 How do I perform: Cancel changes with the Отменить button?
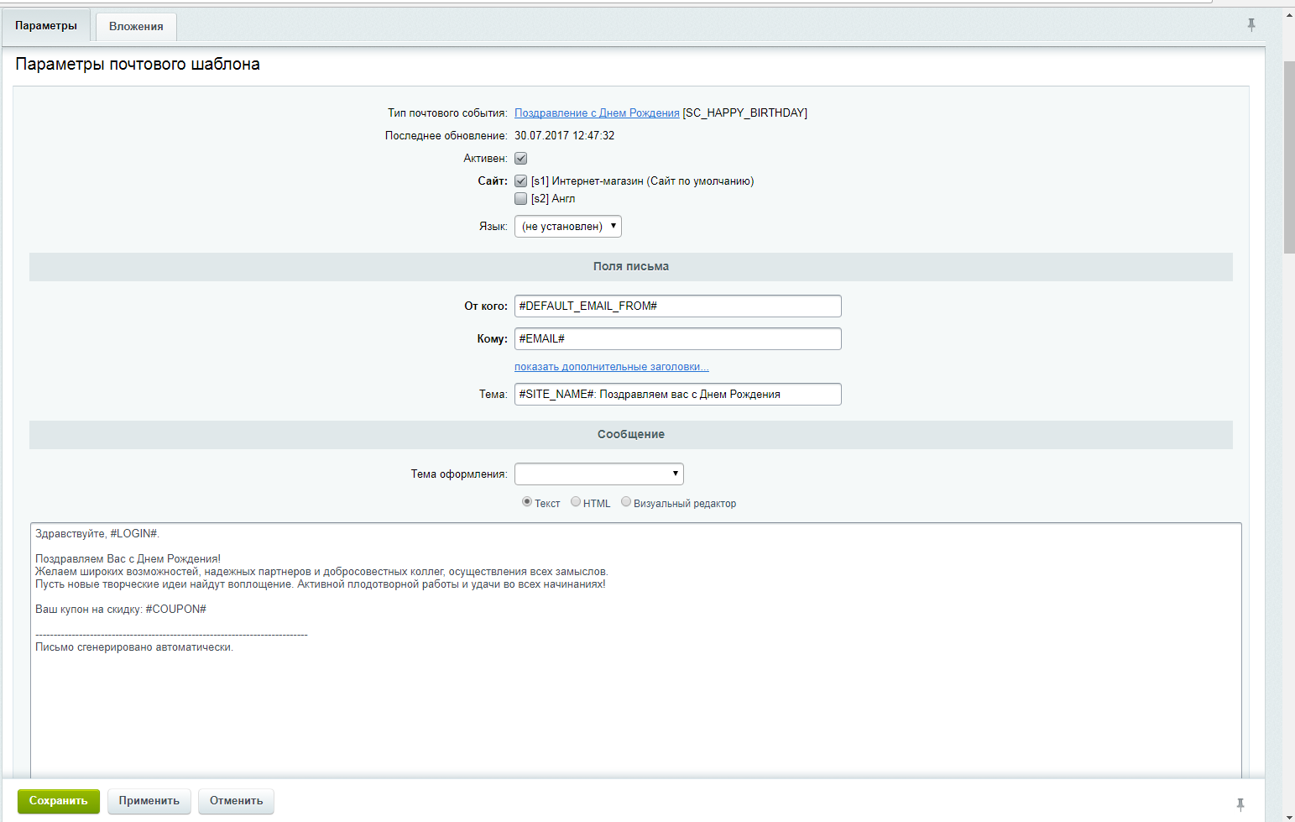coord(236,801)
